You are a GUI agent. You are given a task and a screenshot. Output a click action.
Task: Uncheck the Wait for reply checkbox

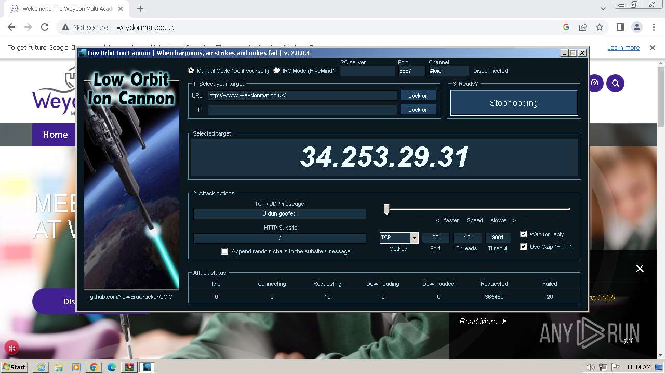tap(524, 234)
